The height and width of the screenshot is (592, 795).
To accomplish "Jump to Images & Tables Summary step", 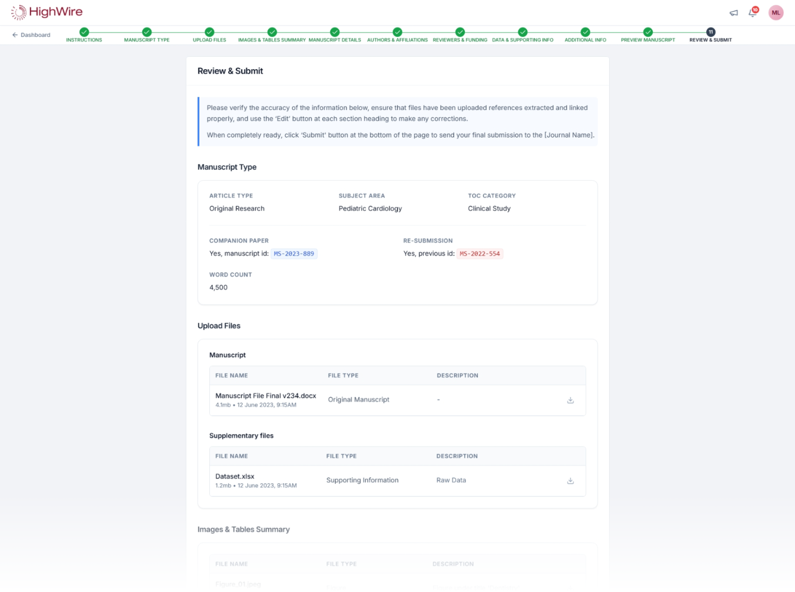I will point(272,35).
